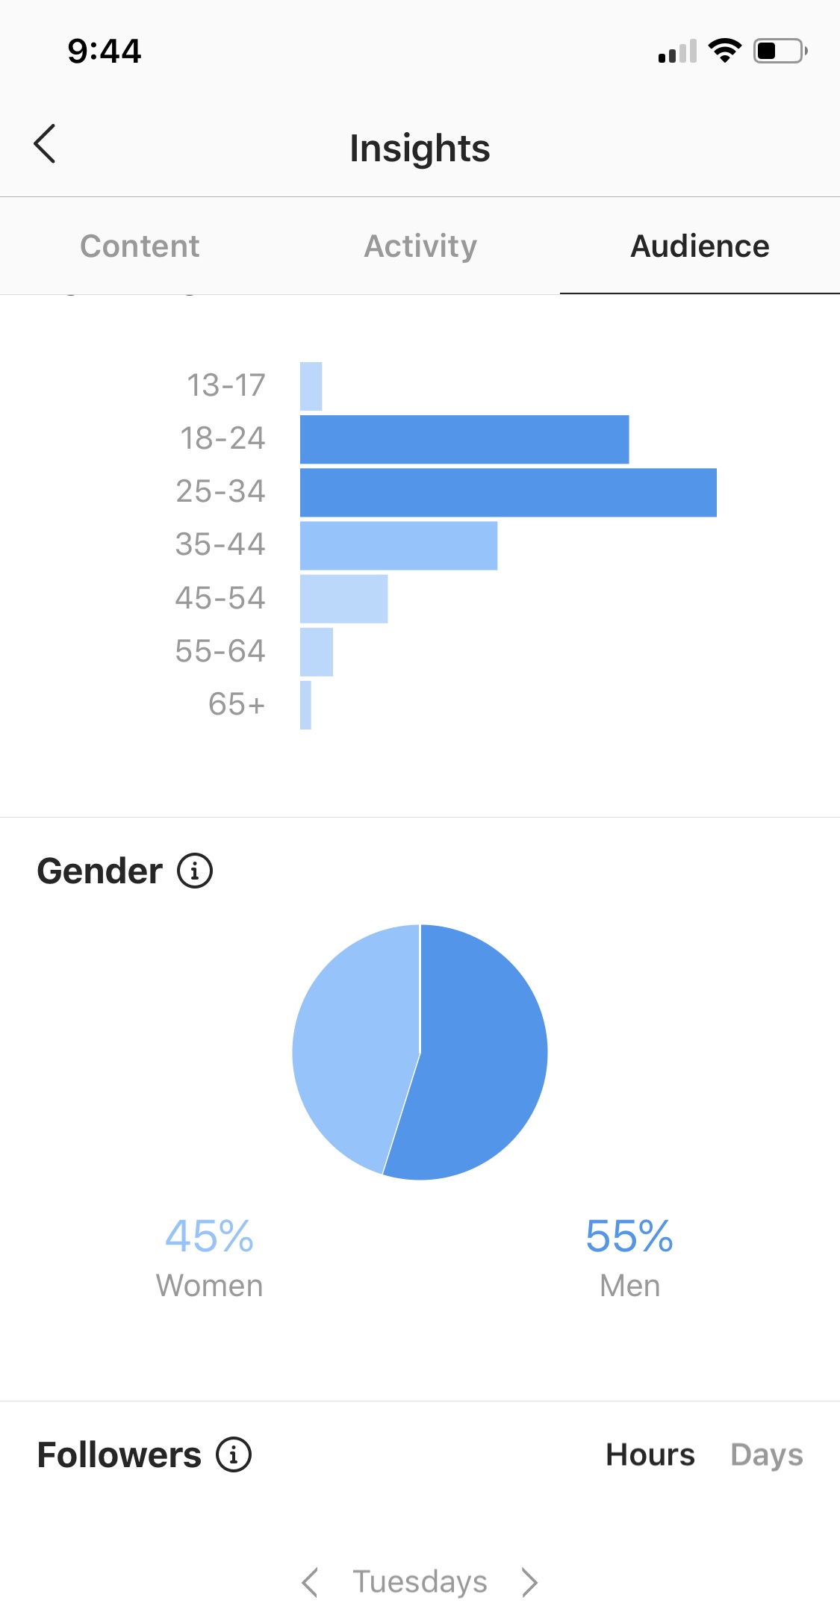Tap the Tuesdays day label
Viewport: 840px width, 1612px height.
click(420, 1582)
